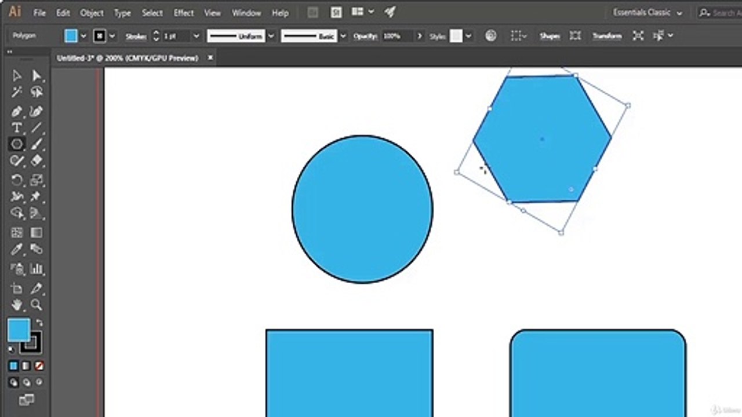Choose the Column Graph tool
The image size is (742, 417).
(37, 269)
